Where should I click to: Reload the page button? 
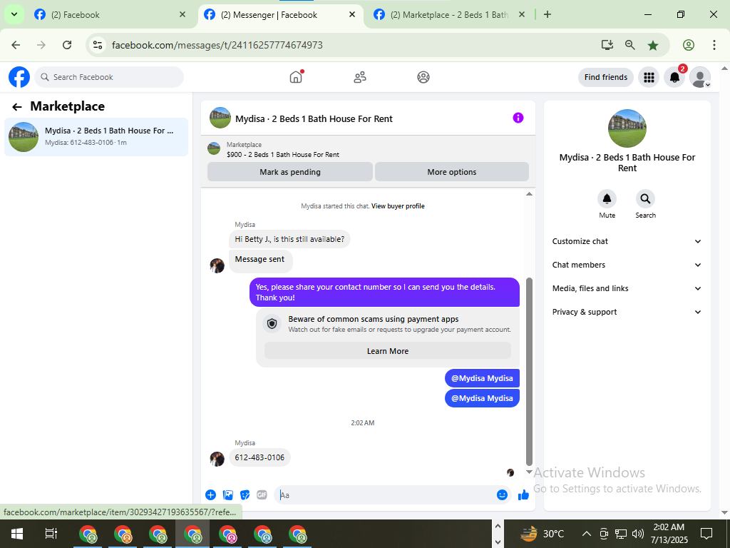pos(67,45)
